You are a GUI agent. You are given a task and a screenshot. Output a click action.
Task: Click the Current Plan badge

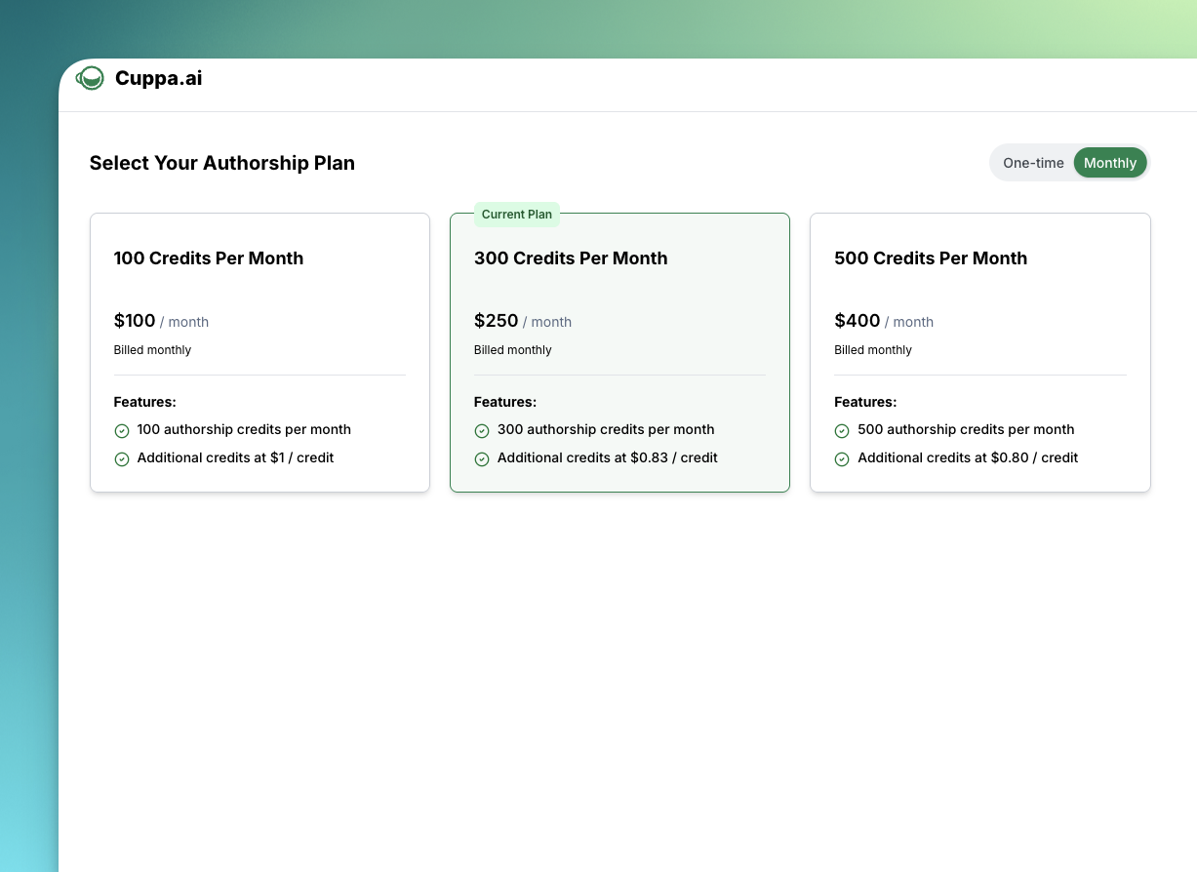coord(517,215)
